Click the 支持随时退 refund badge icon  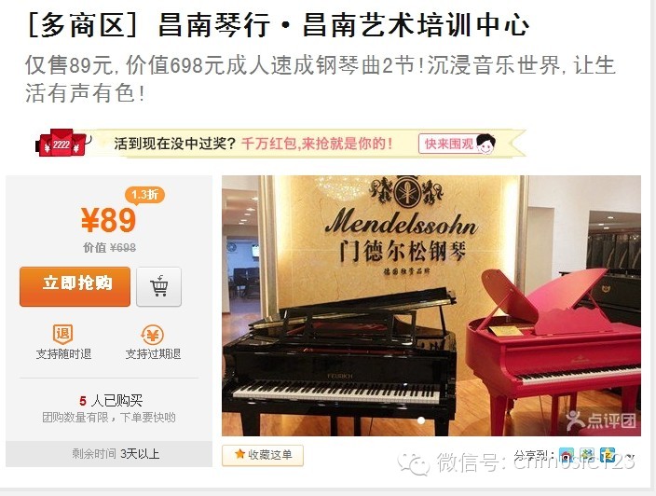click(63, 334)
